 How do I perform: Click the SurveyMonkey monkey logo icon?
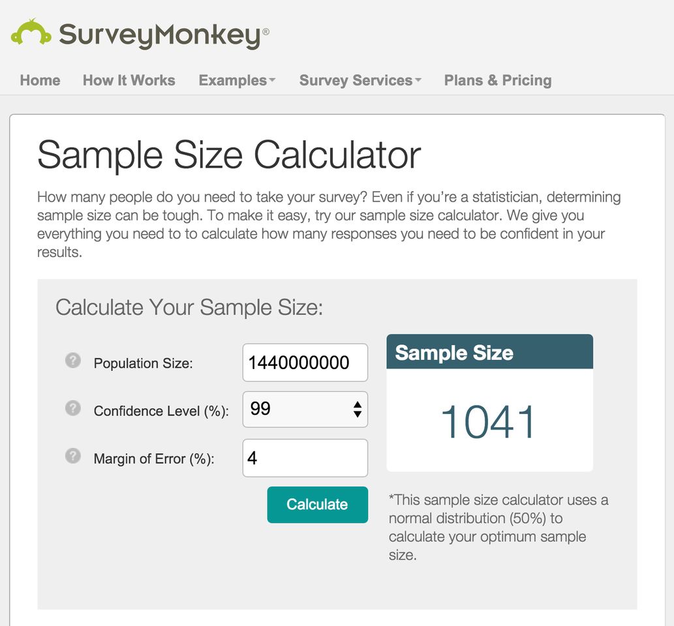point(31,32)
